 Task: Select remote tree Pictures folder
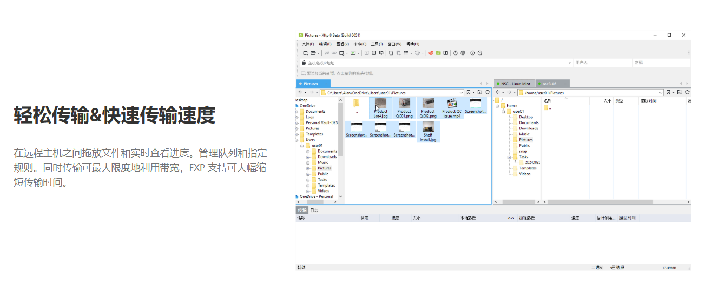522,140
